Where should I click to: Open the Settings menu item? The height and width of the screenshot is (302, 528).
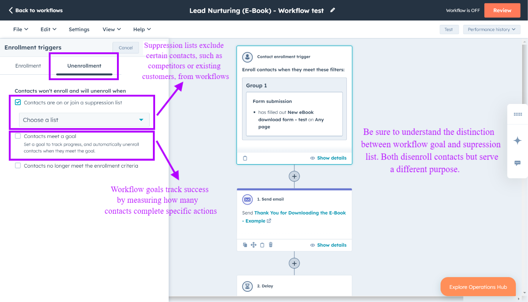click(x=79, y=29)
